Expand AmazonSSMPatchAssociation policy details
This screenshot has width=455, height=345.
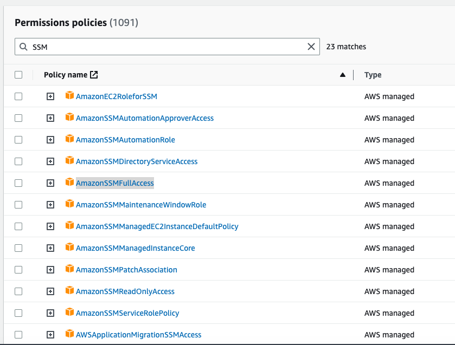click(50, 270)
